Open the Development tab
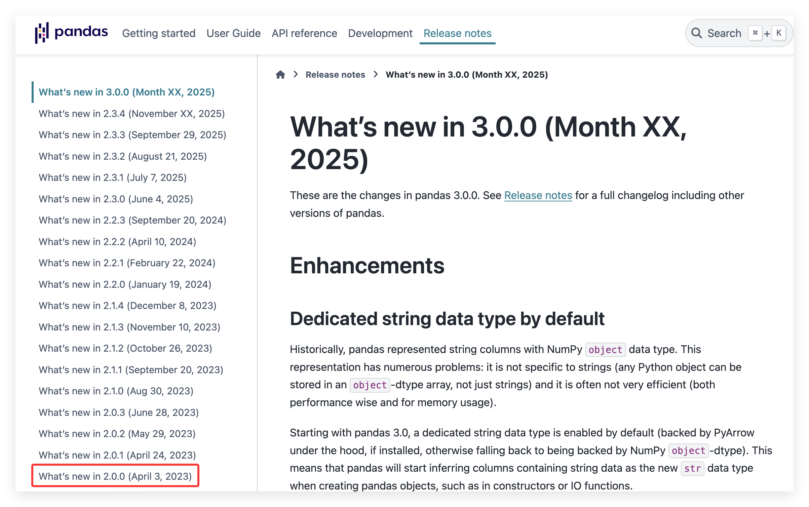Screen dimensions: 809x507 pyautogui.click(x=380, y=33)
